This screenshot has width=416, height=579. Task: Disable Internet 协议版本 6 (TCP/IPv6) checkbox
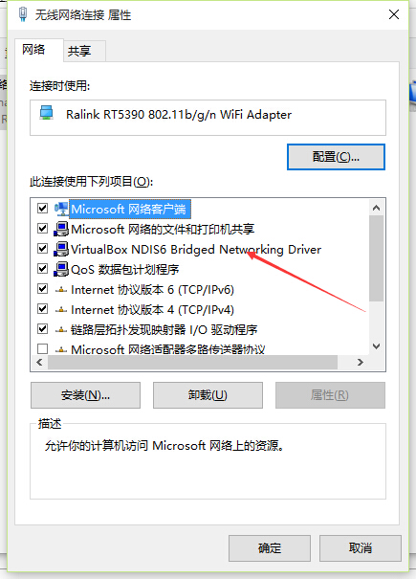42,289
